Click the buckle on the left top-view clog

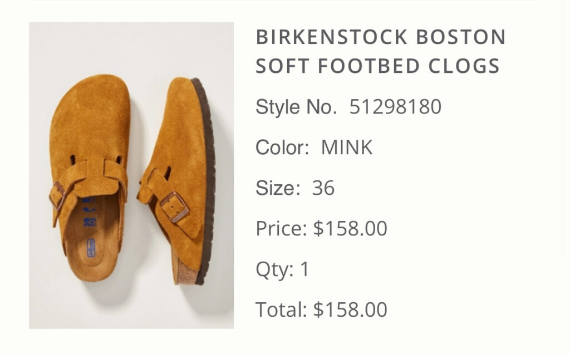[57, 195]
